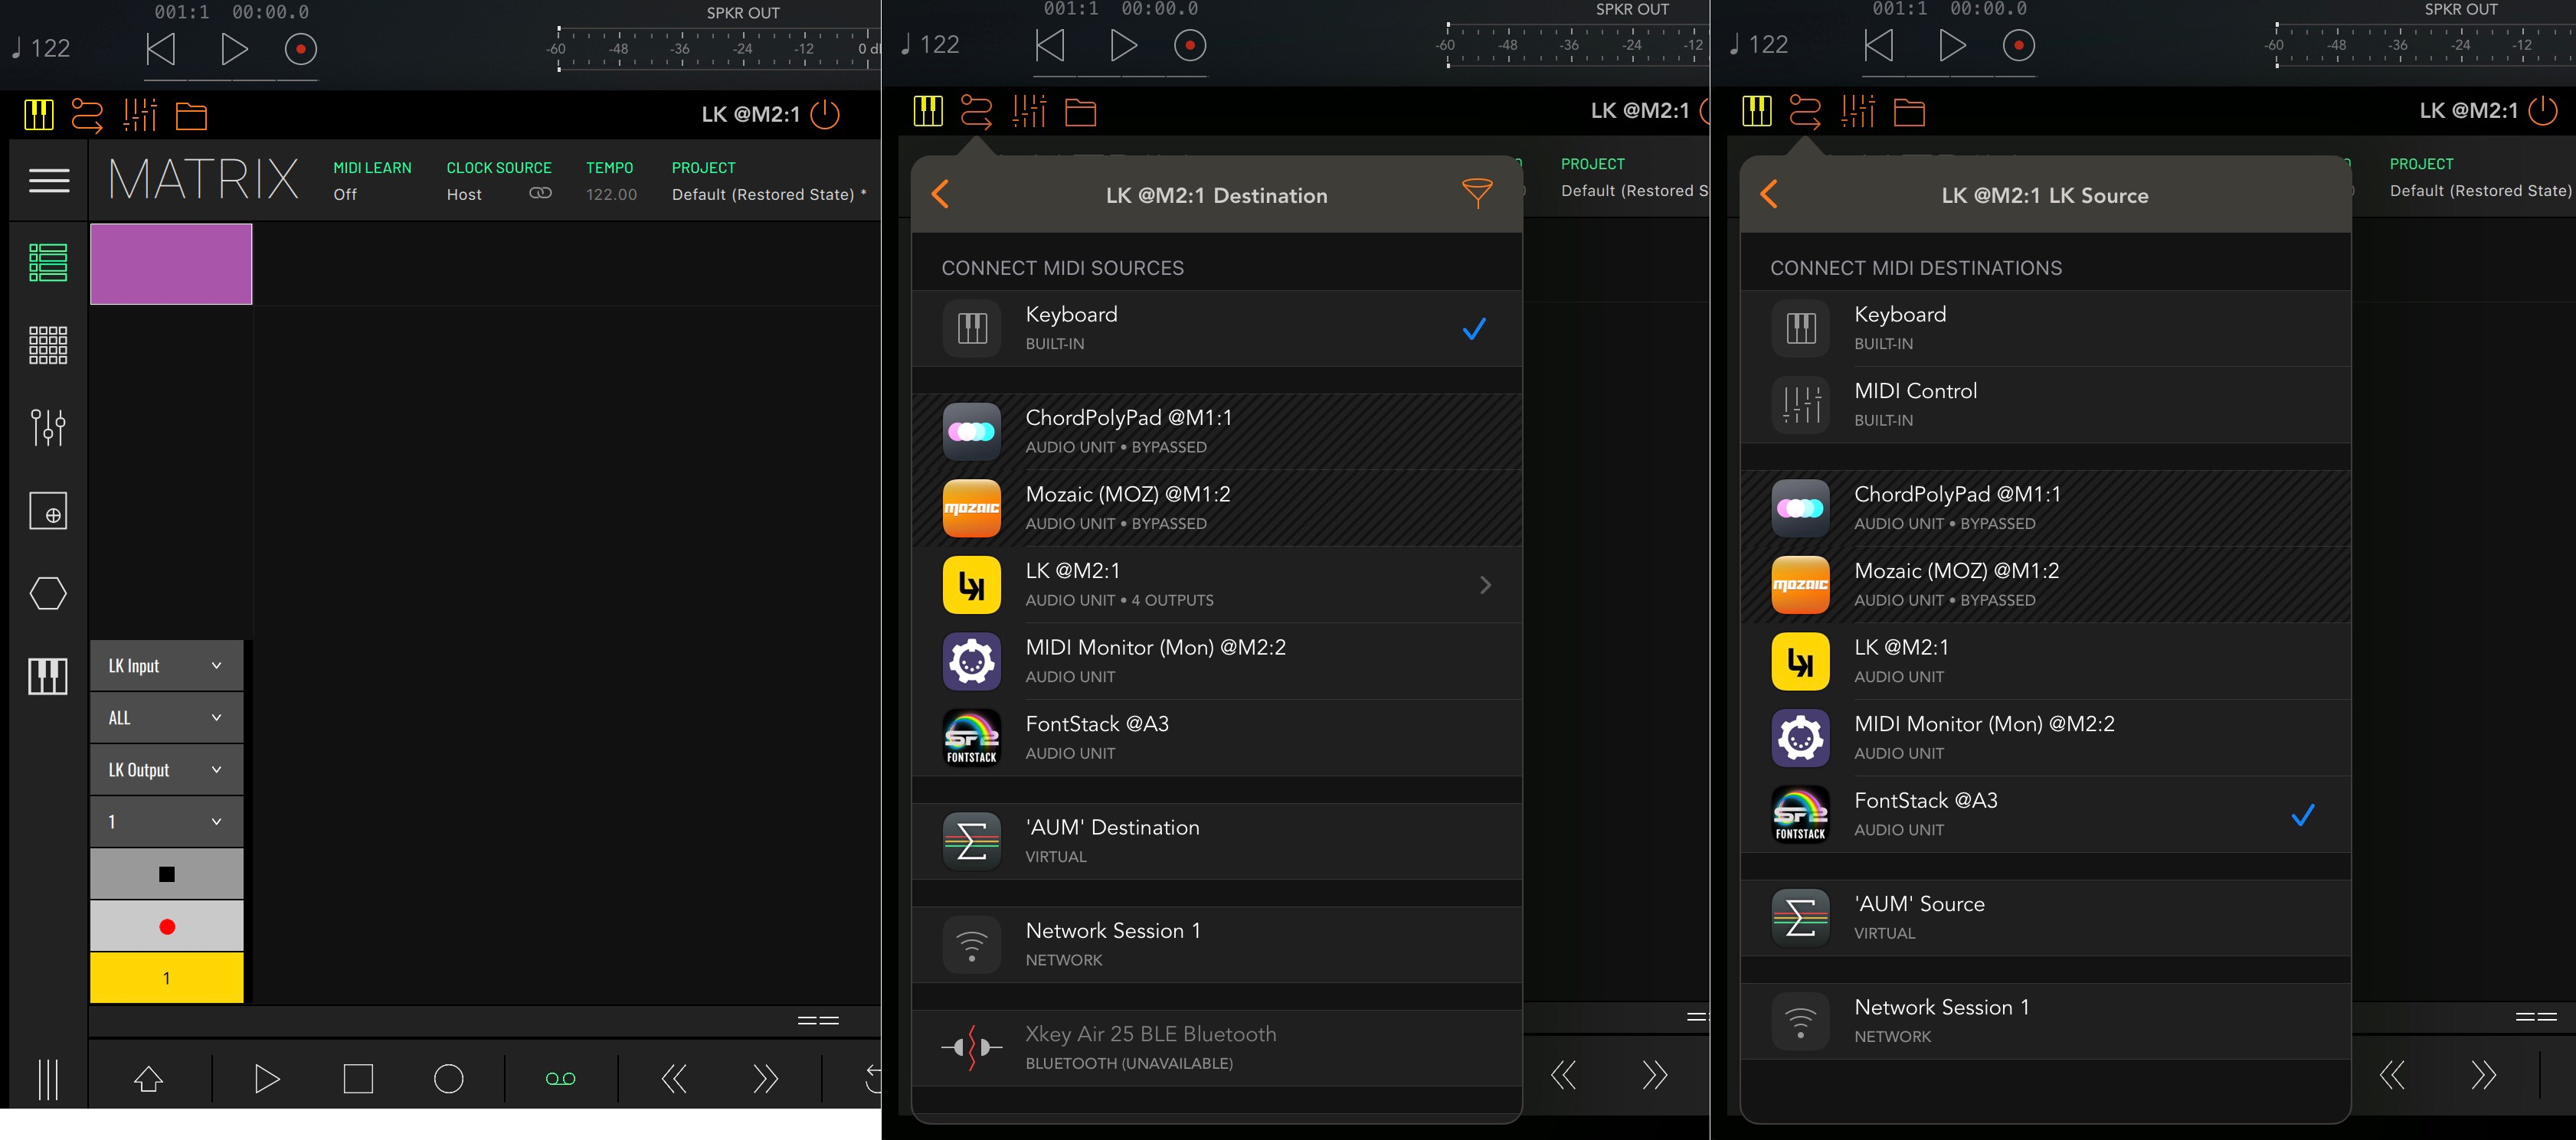Enable 'AUM' Source in MIDI Destinations list
Screen dimensions: 2576x1140
[x=2045, y=918]
